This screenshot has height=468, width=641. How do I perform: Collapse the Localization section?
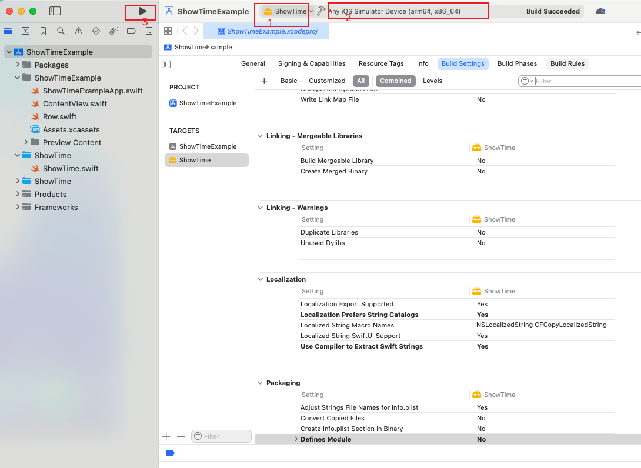click(x=261, y=280)
